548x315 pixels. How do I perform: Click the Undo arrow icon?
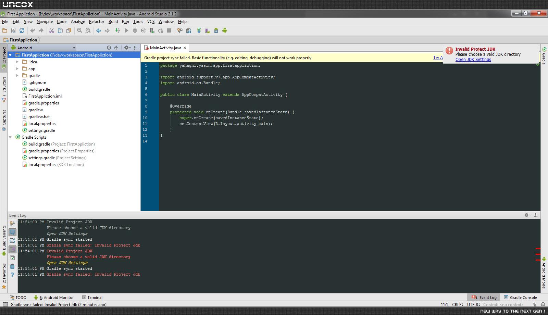(x=33, y=30)
